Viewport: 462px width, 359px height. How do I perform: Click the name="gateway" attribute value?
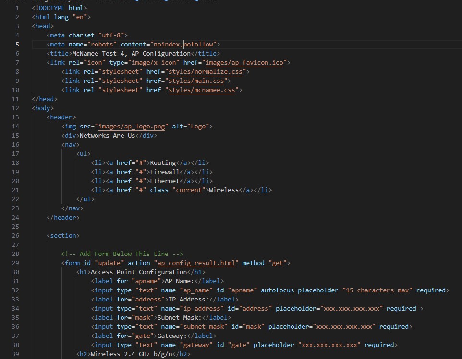[x=196, y=345]
